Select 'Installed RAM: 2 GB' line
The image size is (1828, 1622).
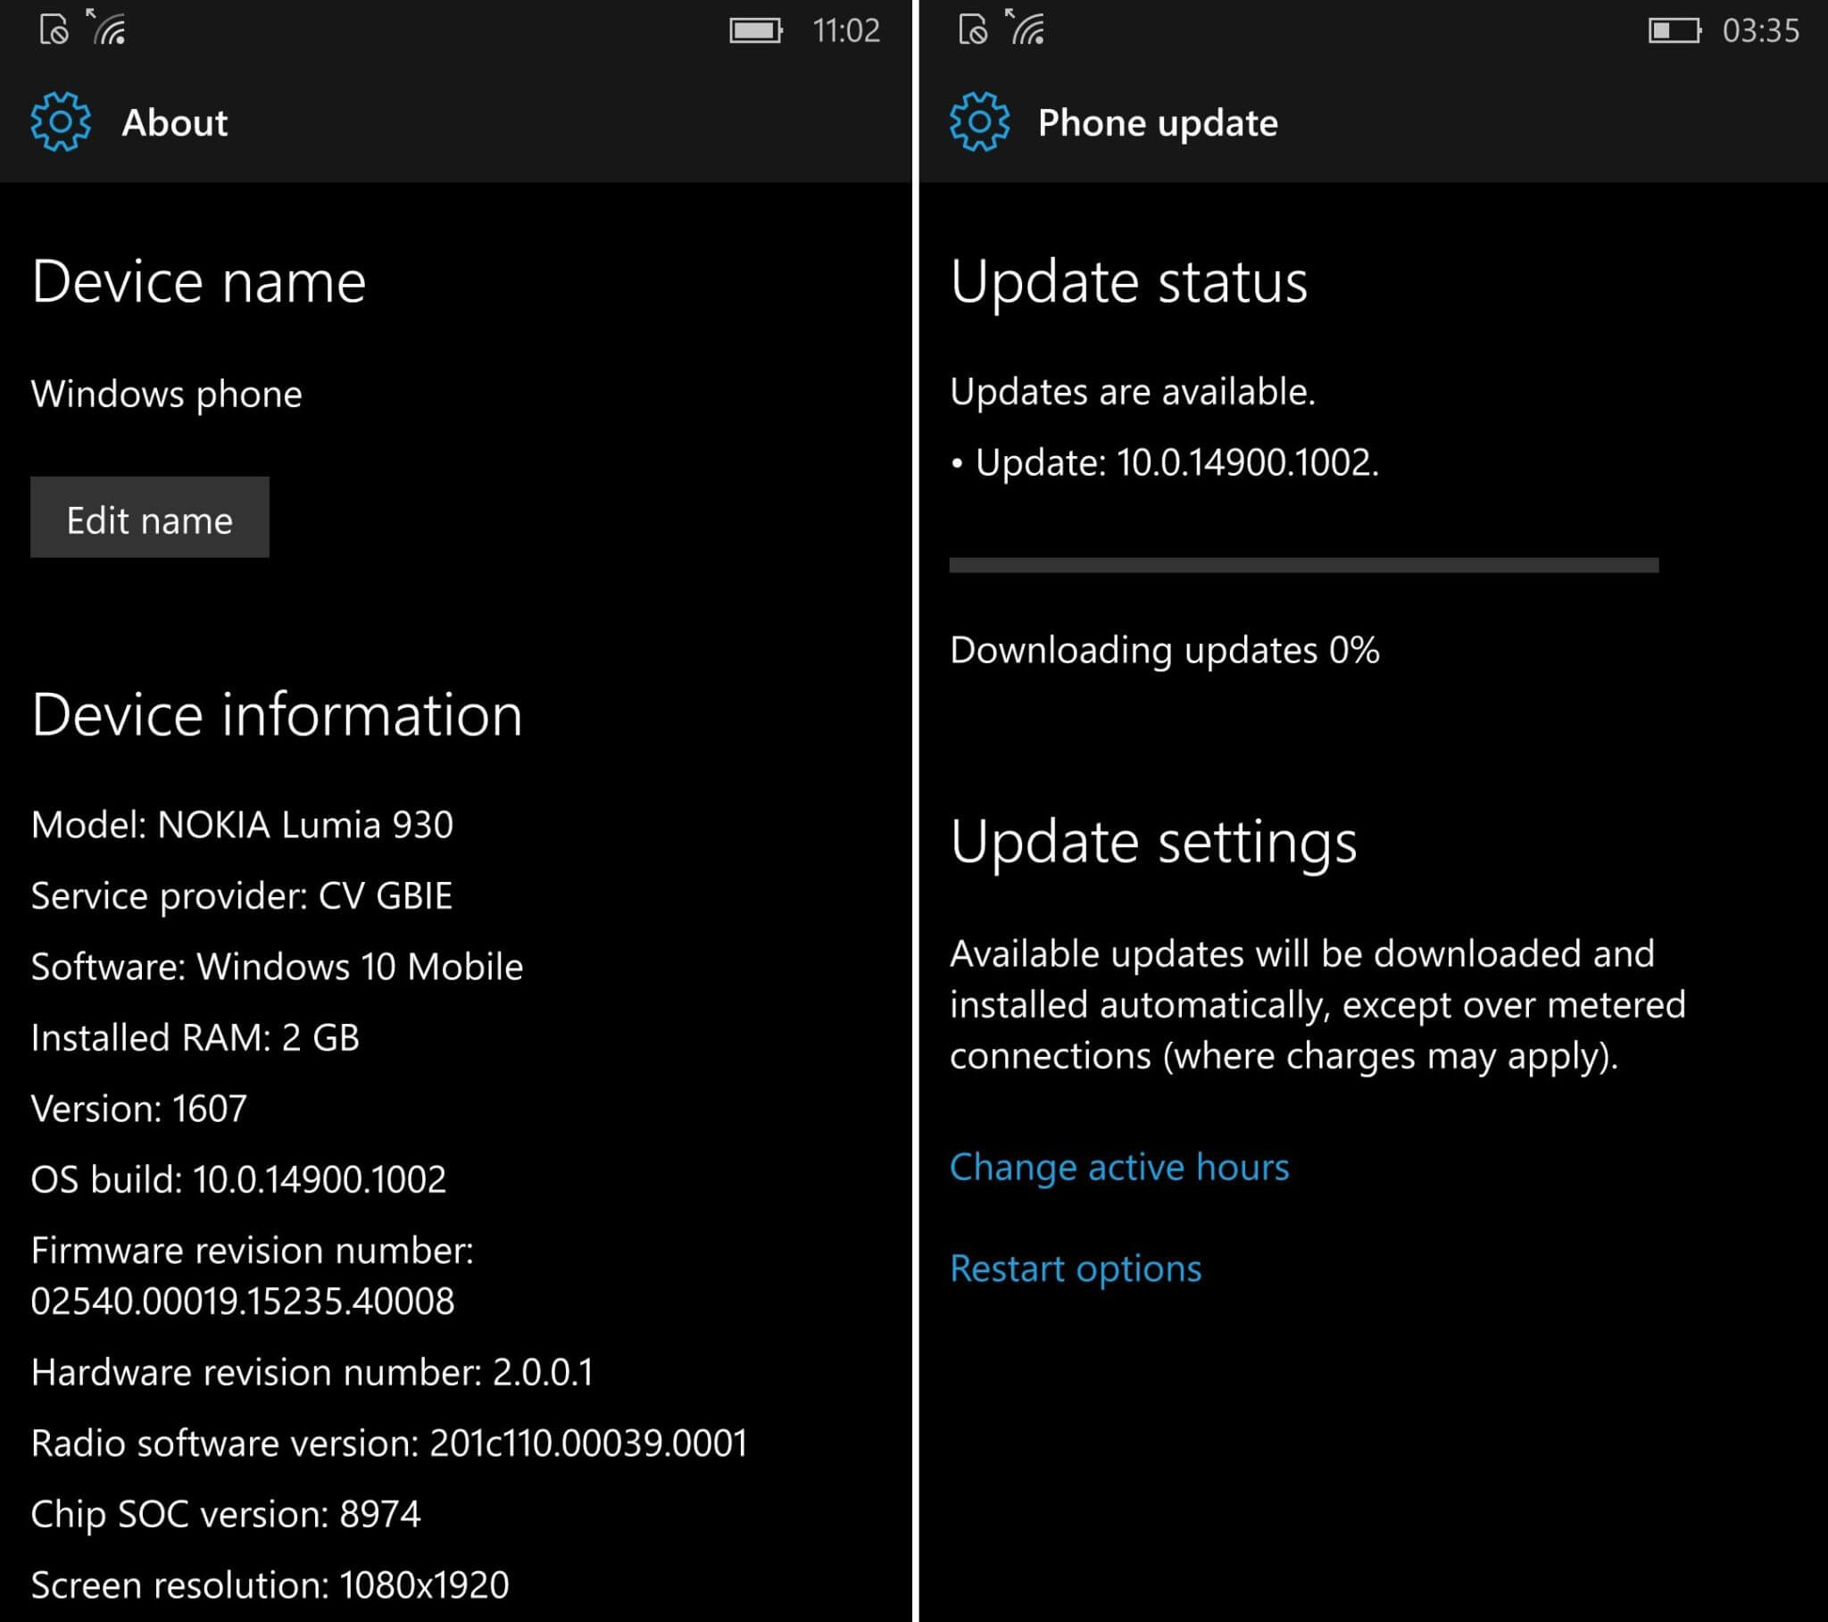tap(195, 1038)
